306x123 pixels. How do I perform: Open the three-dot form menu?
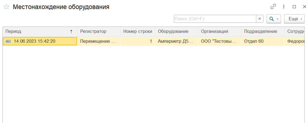tap(284, 7)
